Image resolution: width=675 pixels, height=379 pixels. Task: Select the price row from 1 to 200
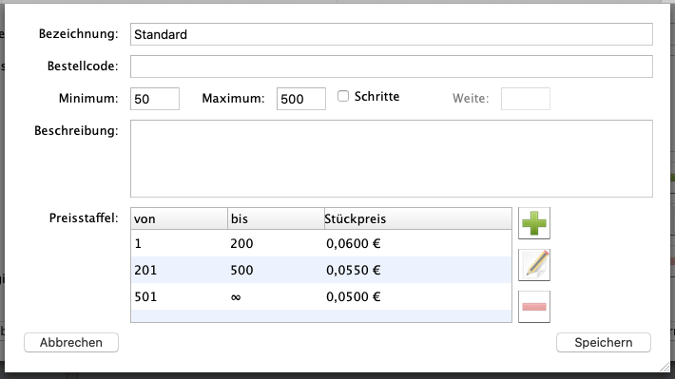tap(321, 243)
